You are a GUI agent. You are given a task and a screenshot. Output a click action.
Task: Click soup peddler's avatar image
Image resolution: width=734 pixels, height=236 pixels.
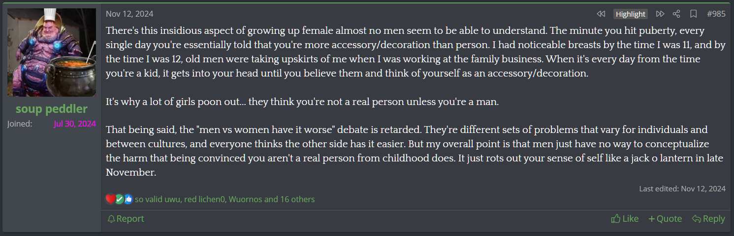(x=52, y=52)
